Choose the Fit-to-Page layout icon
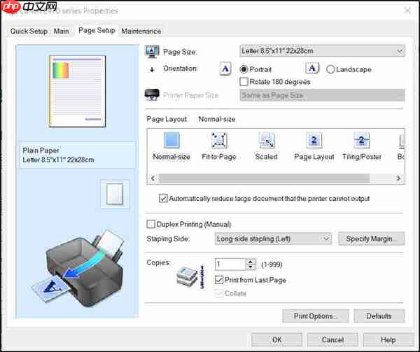The width and height of the screenshot is (420, 352). point(219,140)
